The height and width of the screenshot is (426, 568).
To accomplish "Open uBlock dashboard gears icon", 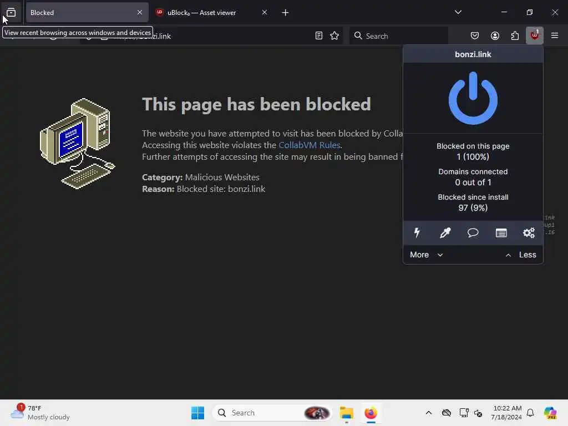I will click(x=529, y=232).
